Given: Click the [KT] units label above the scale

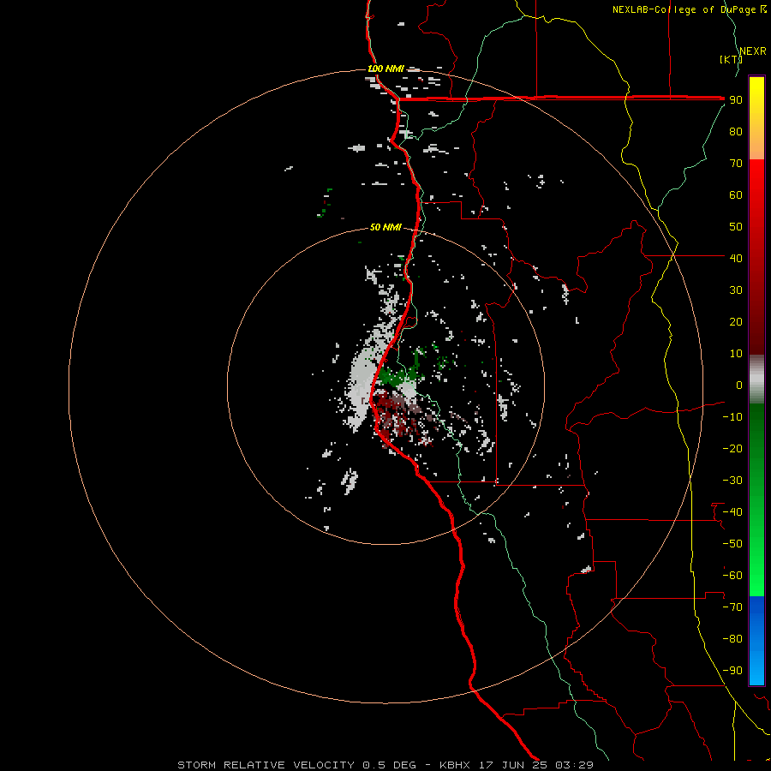Looking at the screenshot, I should pos(730,59).
